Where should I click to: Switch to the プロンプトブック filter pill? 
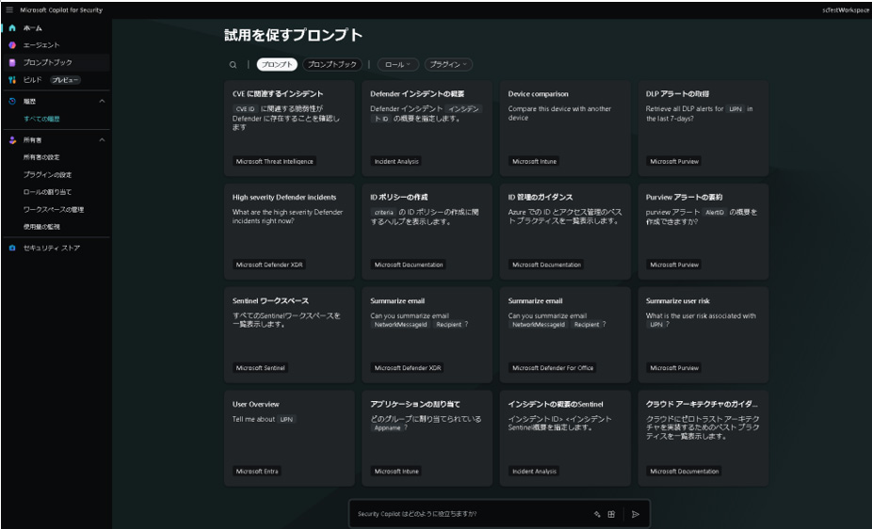(x=333, y=65)
